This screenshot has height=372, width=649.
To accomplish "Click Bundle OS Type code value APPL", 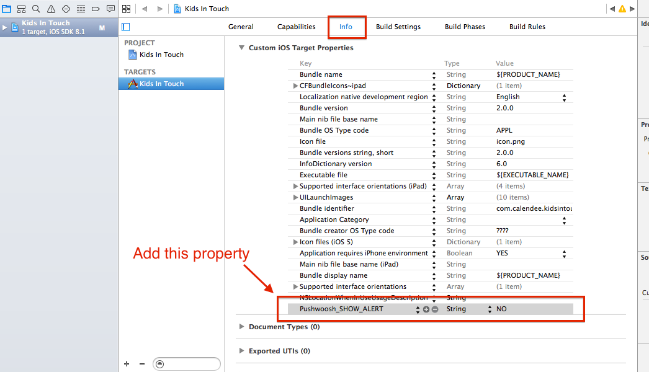I will tap(504, 130).
